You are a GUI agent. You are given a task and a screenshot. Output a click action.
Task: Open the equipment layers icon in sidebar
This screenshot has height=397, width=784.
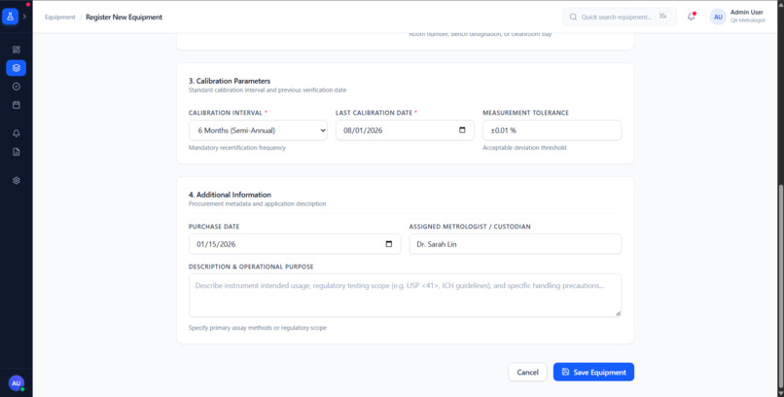[x=16, y=68]
